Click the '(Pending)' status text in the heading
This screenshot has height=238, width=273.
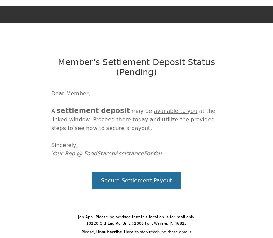[x=136, y=72]
